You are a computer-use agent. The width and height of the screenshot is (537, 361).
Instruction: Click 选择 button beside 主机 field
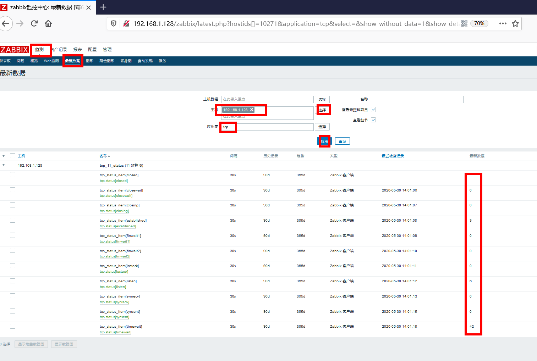[x=322, y=110]
